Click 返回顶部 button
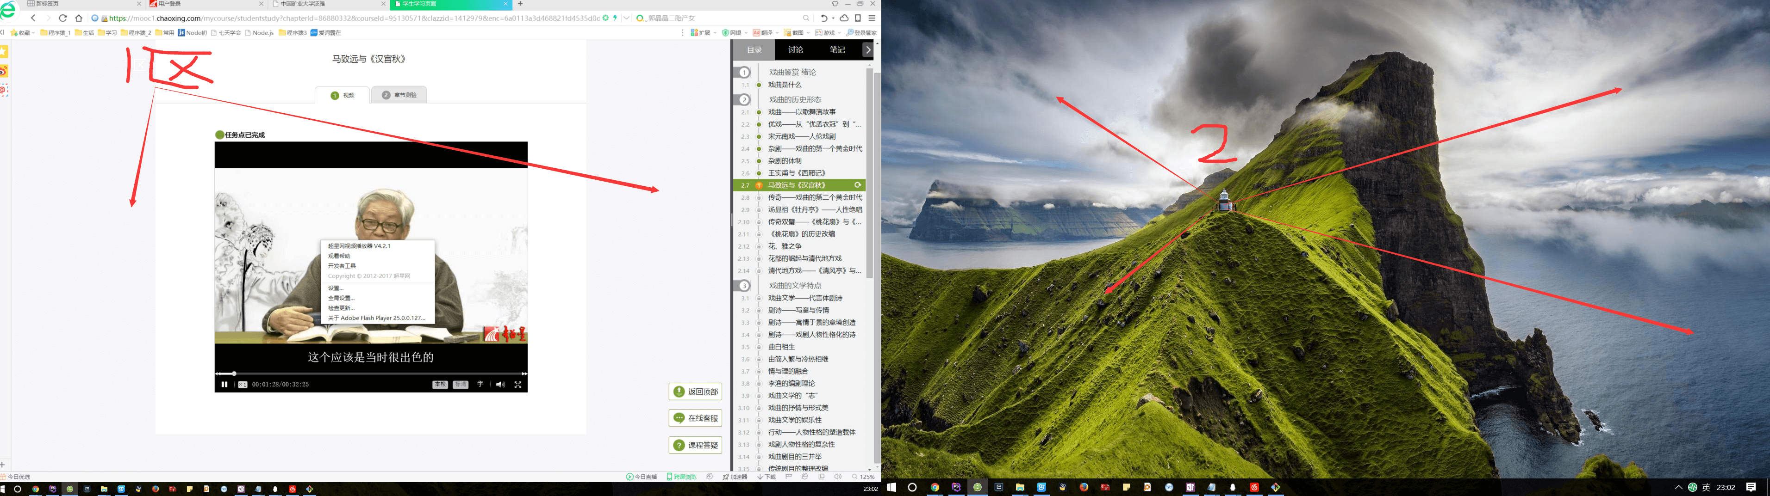 click(695, 392)
